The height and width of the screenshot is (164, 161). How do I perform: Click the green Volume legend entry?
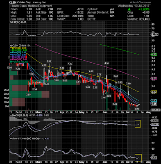(x=19, y=62)
